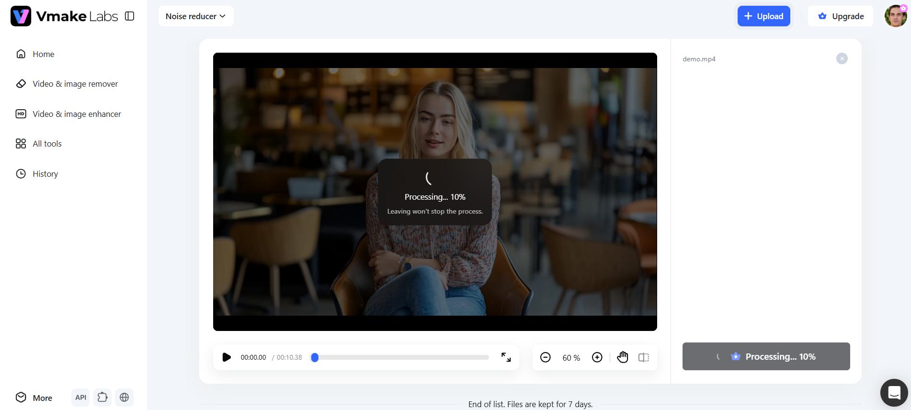The width and height of the screenshot is (911, 410).
Task: Zoom in with the plus icon
Action: pos(597,357)
